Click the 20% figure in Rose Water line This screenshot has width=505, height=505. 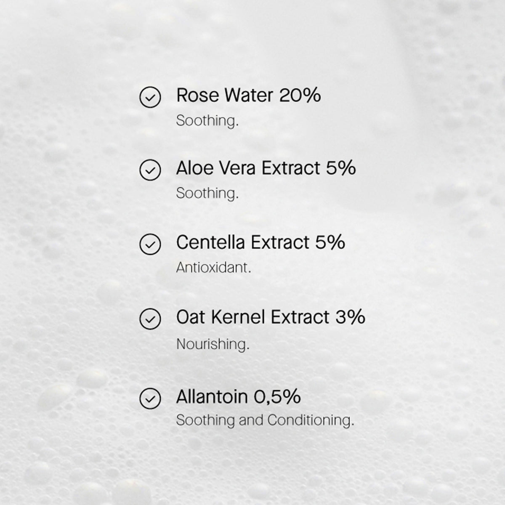300,95
